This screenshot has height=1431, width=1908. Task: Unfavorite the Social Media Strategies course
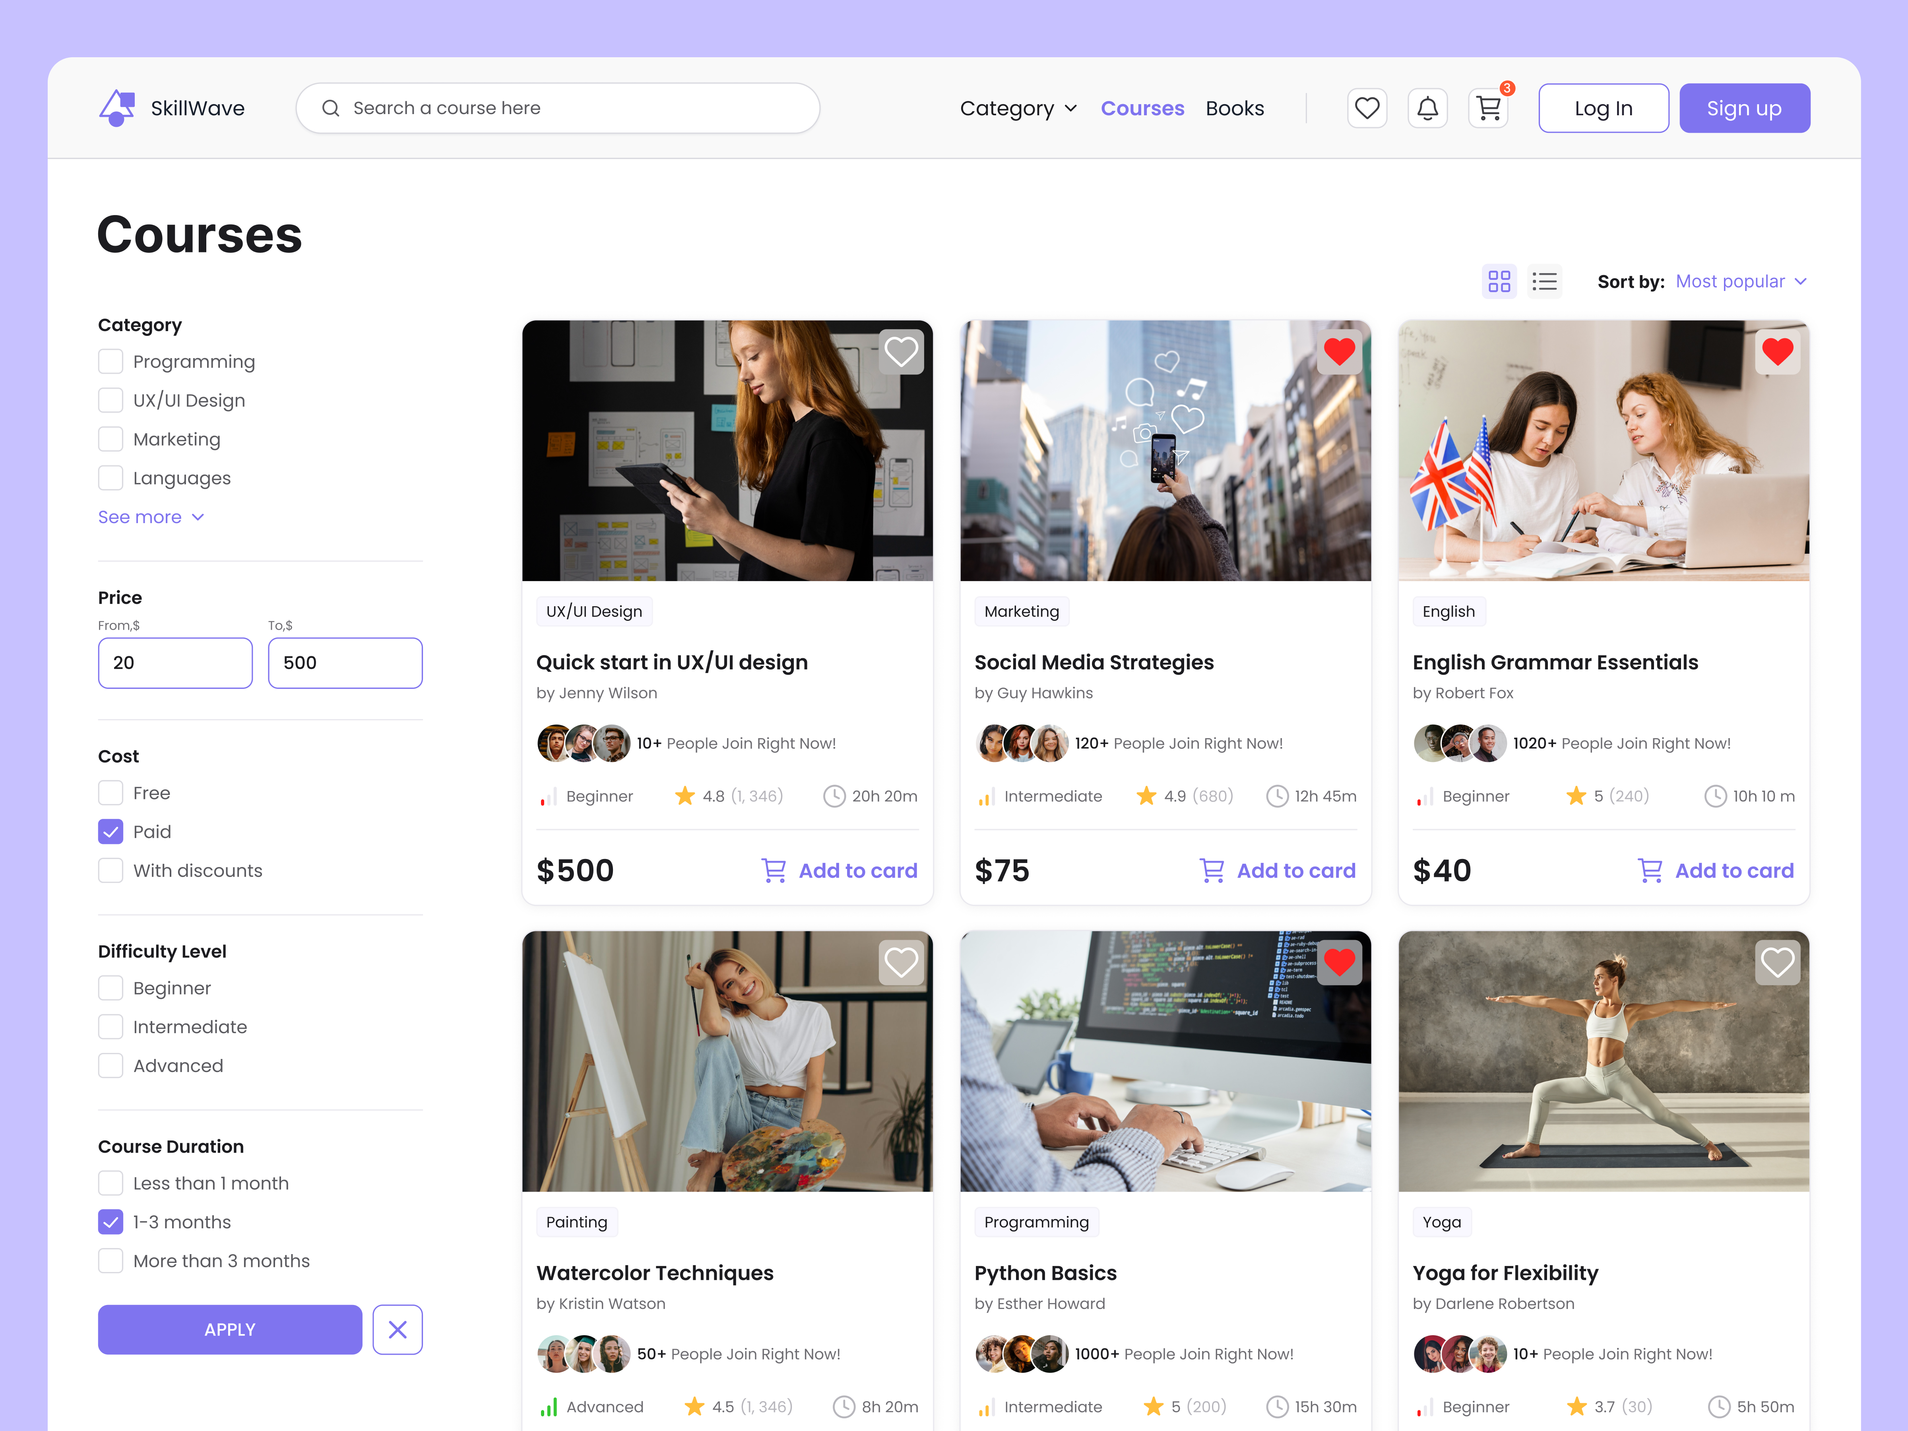click(1340, 352)
